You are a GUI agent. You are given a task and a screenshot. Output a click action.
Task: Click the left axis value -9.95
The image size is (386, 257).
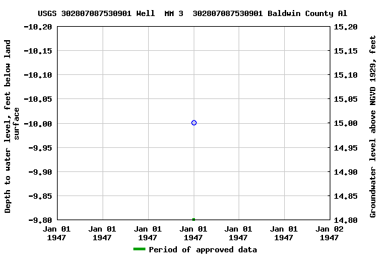[x=40, y=148]
